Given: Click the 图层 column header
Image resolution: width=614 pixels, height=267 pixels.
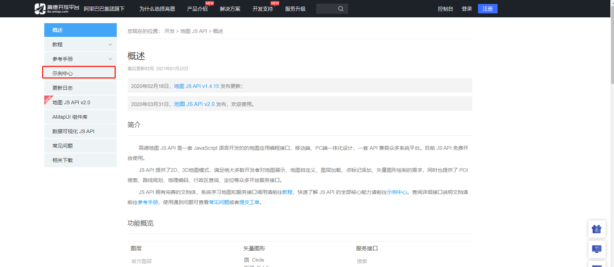Looking at the screenshot, I should [x=136, y=248].
